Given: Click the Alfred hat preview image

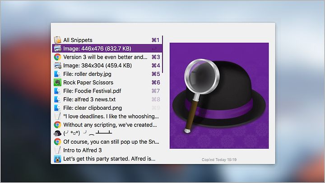Looking at the screenshot, I should [x=219, y=96].
